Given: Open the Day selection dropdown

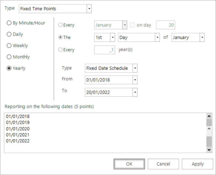Looking at the screenshot, I should 157,37.
